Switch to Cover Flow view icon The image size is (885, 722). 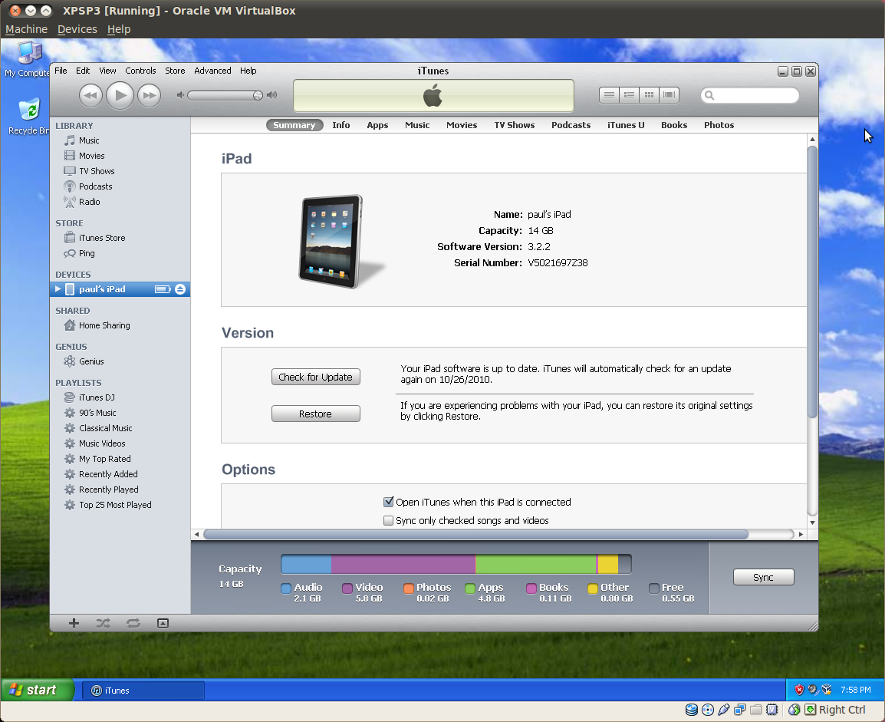(669, 95)
